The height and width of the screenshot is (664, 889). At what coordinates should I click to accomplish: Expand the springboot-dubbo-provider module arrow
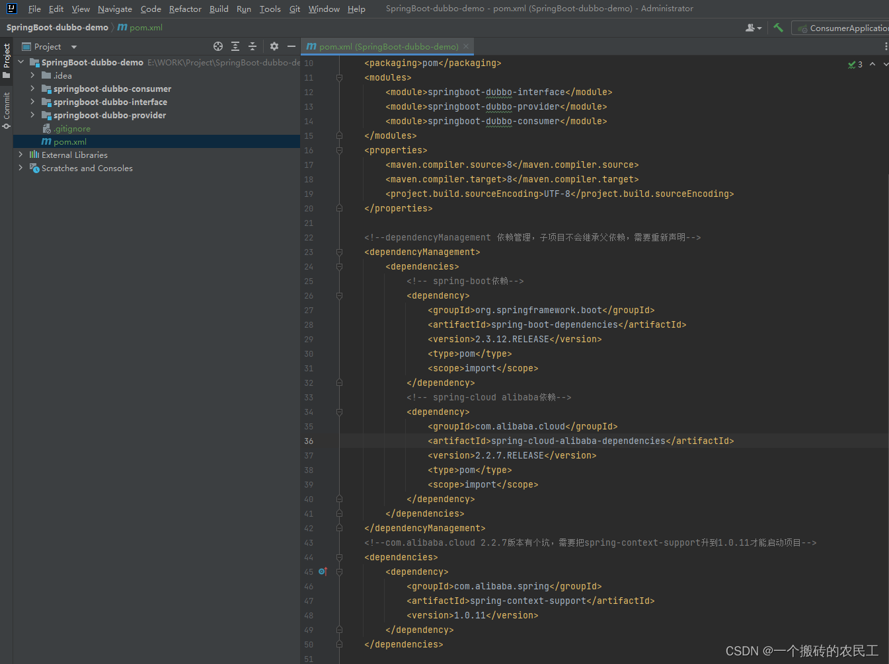[x=32, y=115]
